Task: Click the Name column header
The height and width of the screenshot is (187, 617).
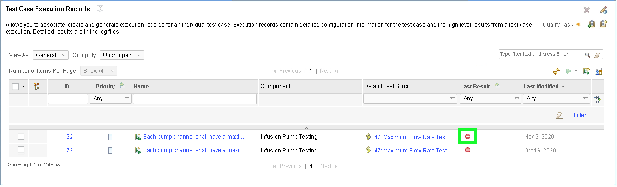Action: (x=141, y=86)
